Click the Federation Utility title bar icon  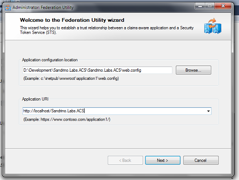(x=8, y=8)
